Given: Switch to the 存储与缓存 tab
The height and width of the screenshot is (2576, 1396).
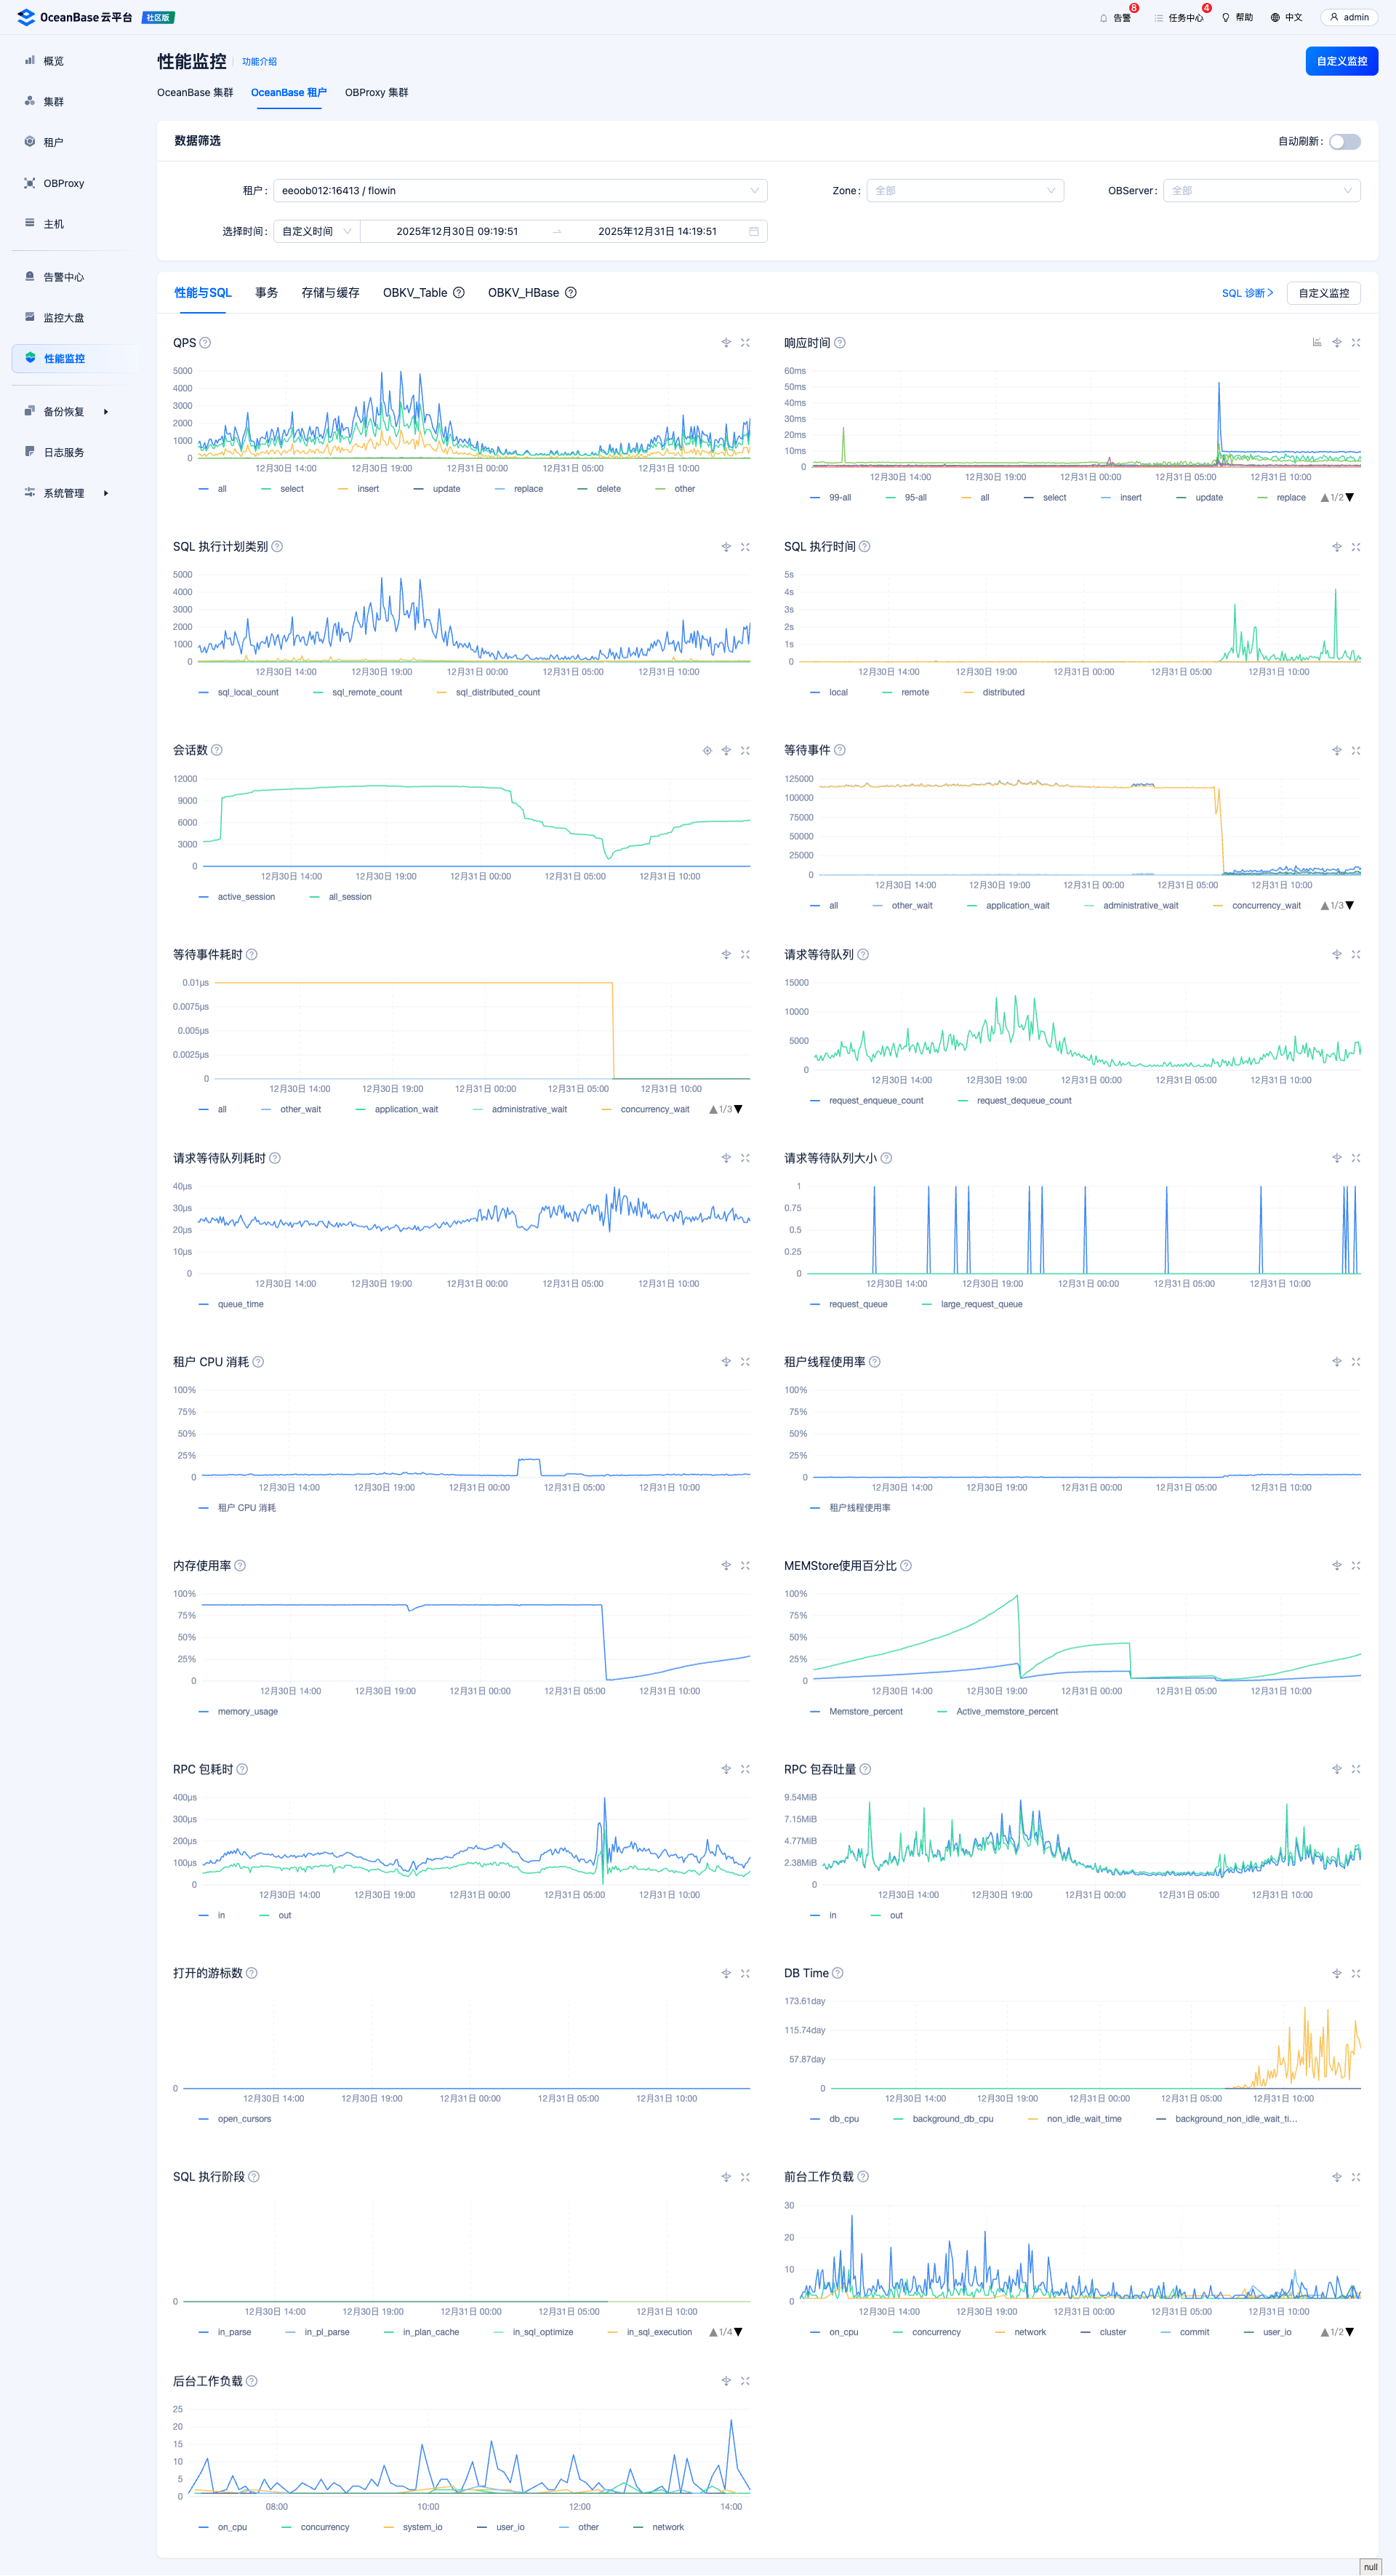Looking at the screenshot, I should [330, 293].
